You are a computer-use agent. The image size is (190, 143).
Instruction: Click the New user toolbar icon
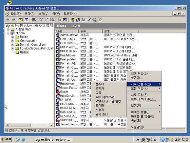click(x=72, y=20)
